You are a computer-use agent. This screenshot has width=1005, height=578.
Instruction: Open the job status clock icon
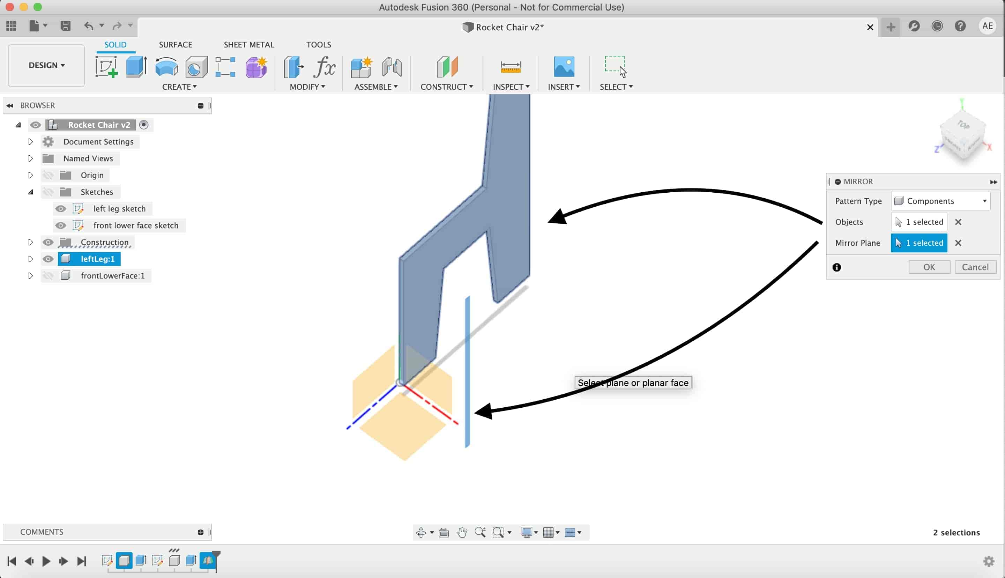[937, 26]
